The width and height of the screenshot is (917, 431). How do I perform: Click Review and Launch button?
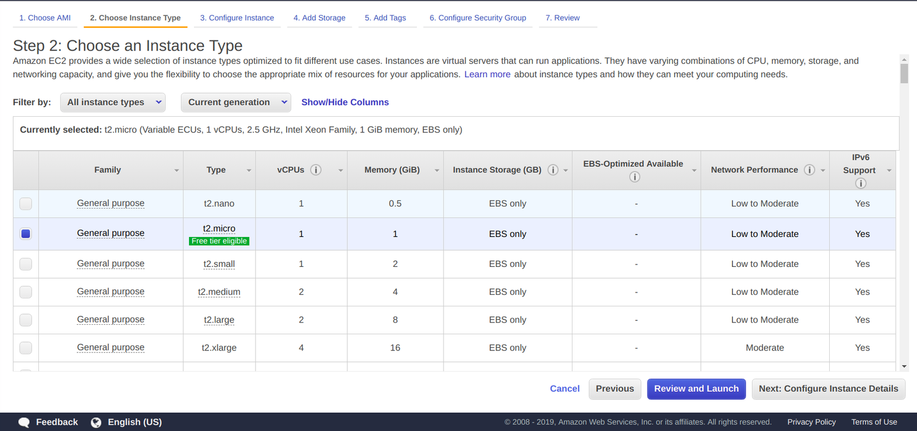[696, 389]
